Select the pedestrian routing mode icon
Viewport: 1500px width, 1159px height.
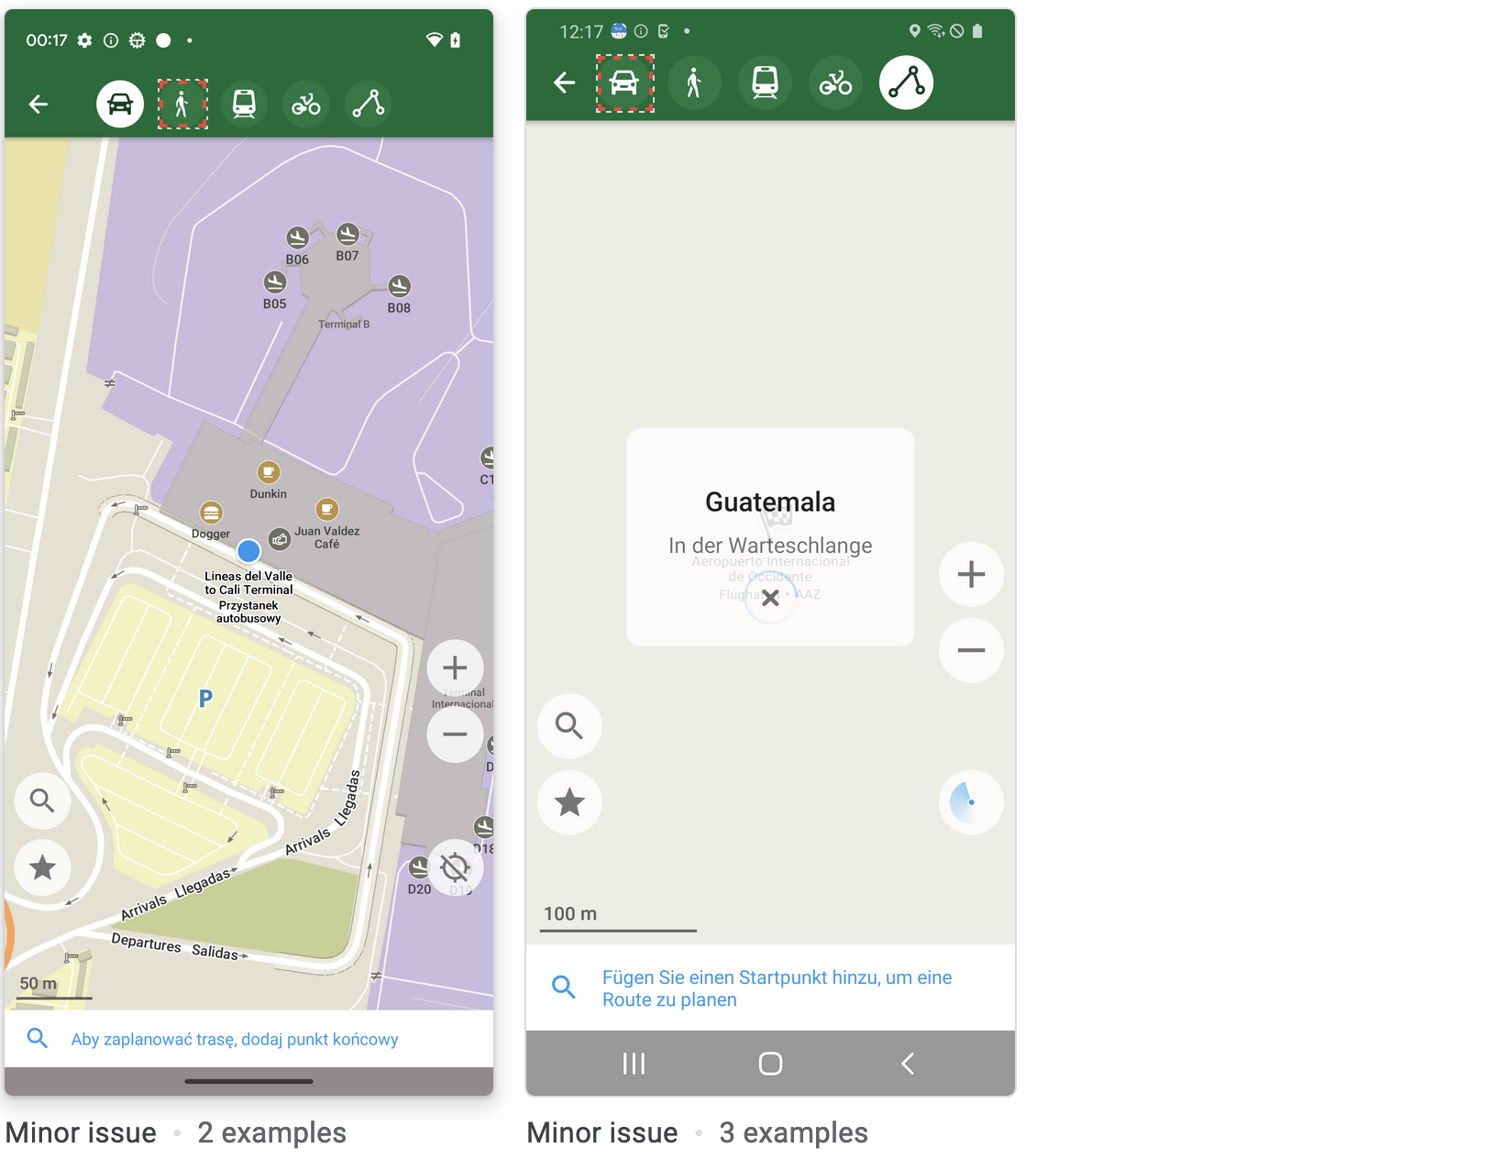pyautogui.click(x=182, y=104)
